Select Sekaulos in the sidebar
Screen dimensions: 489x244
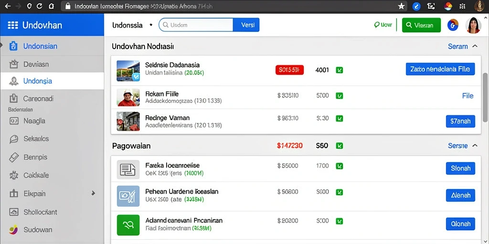click(x=36, y=139)
